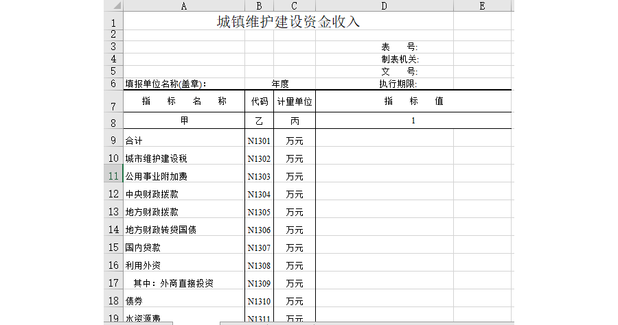Screen dimensions: 618x325
Task: Select column A header
Action: tap(183, 5)
